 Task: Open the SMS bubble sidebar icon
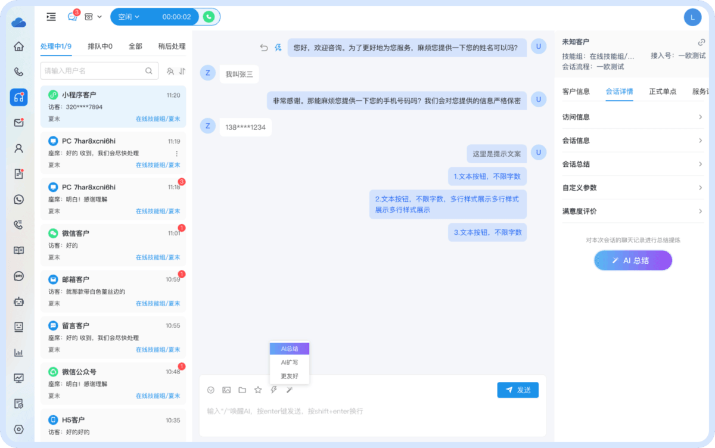click(x=18, y=276)
